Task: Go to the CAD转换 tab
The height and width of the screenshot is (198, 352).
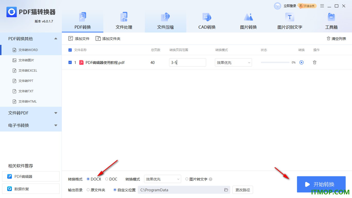Action: (207, 21)
